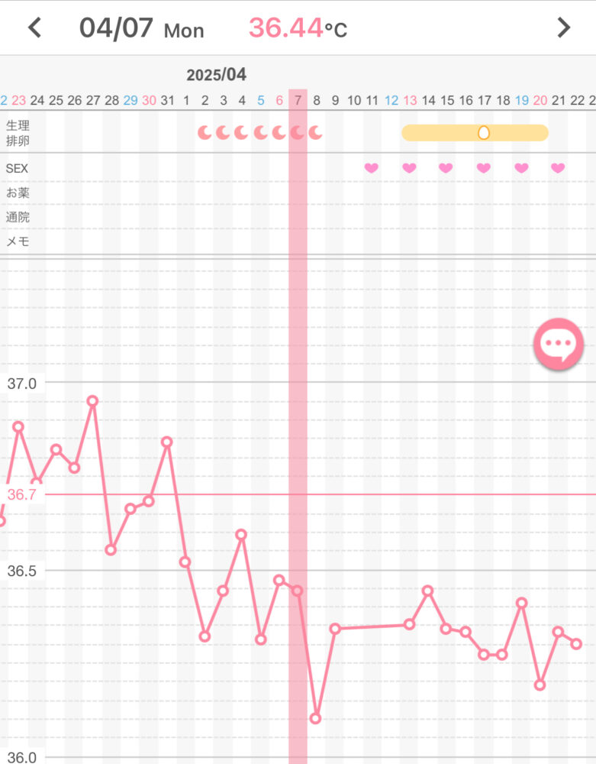596x764 pixels.
Task: Tap the temperature point for April 20
Action: point(540,685)
